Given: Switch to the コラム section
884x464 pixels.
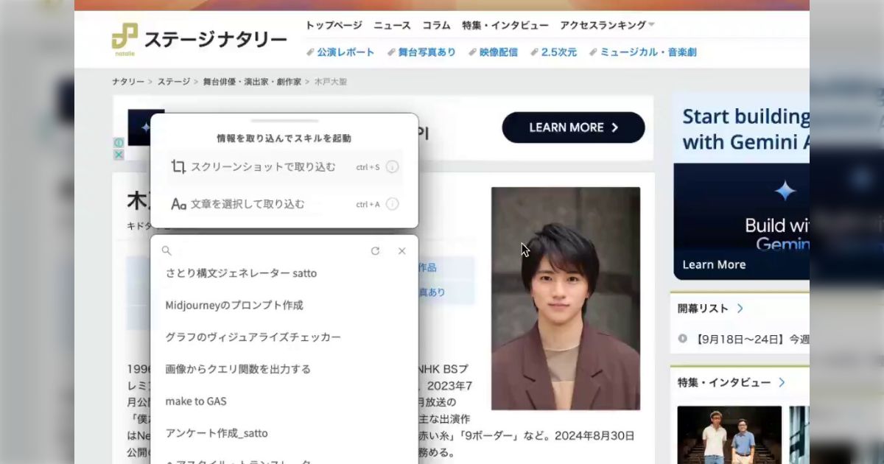Looking at the screenshot, I should pos(436,25).
